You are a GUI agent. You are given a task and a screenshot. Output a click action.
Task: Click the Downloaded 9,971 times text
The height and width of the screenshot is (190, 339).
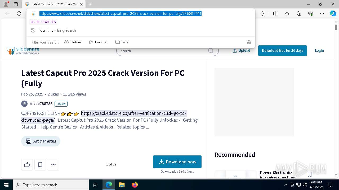pos(177,172)
